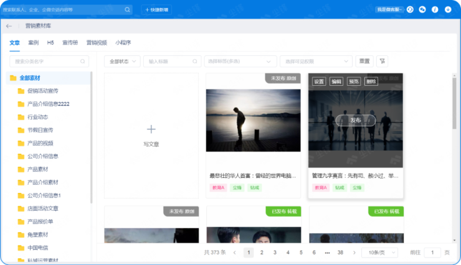461x265 pixels.
Task: Click the WeChat icon in top bar
Action: [422, 9]
